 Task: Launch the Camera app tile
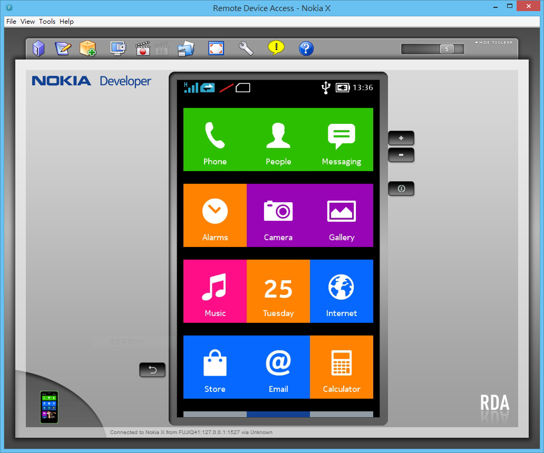[278, 215]
